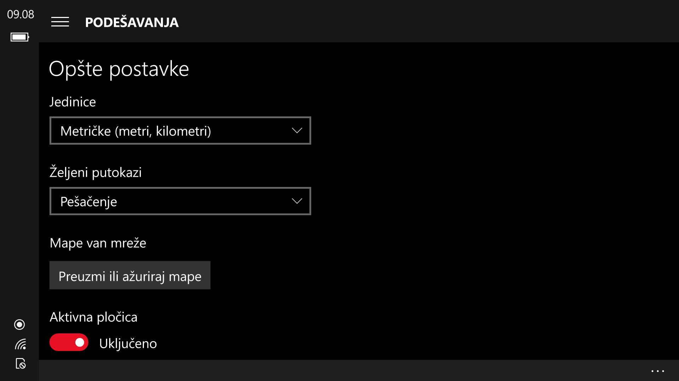Click the Mape van mreže label

98,243
